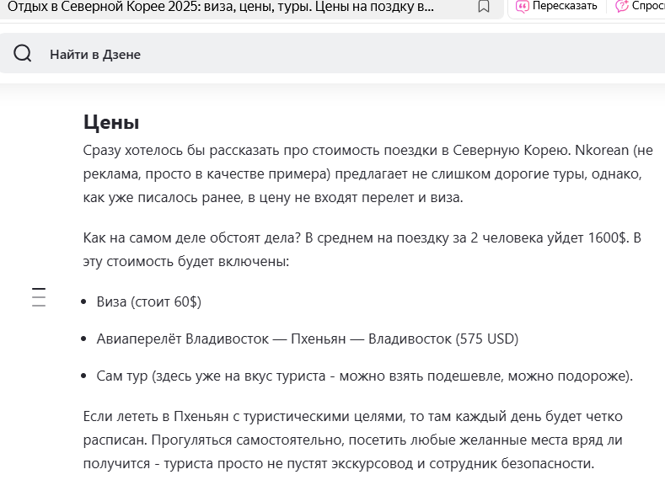Screen dimensions: 665x496
Task: Focus the Найти в Дзене search field
Action: pos(332,54)
